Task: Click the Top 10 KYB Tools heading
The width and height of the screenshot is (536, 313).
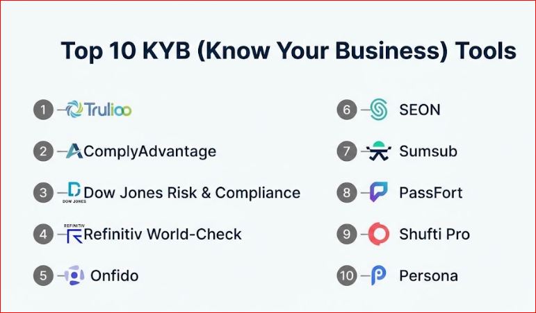Action: pyautogui.click(x=288, y=51)
